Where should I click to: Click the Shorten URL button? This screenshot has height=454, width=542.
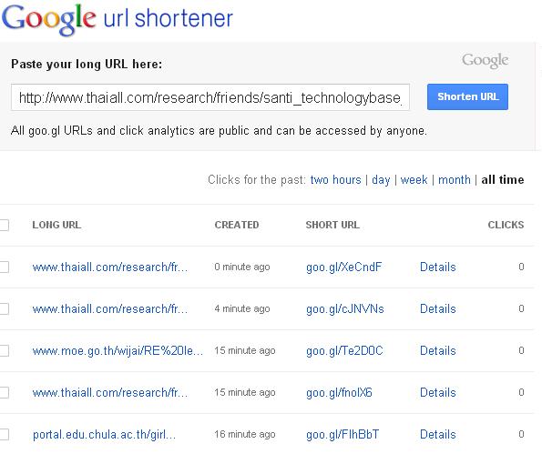pos(467,96)
